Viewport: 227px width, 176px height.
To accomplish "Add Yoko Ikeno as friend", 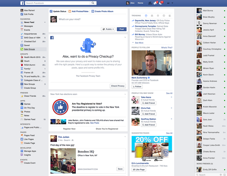I will 148,103.
